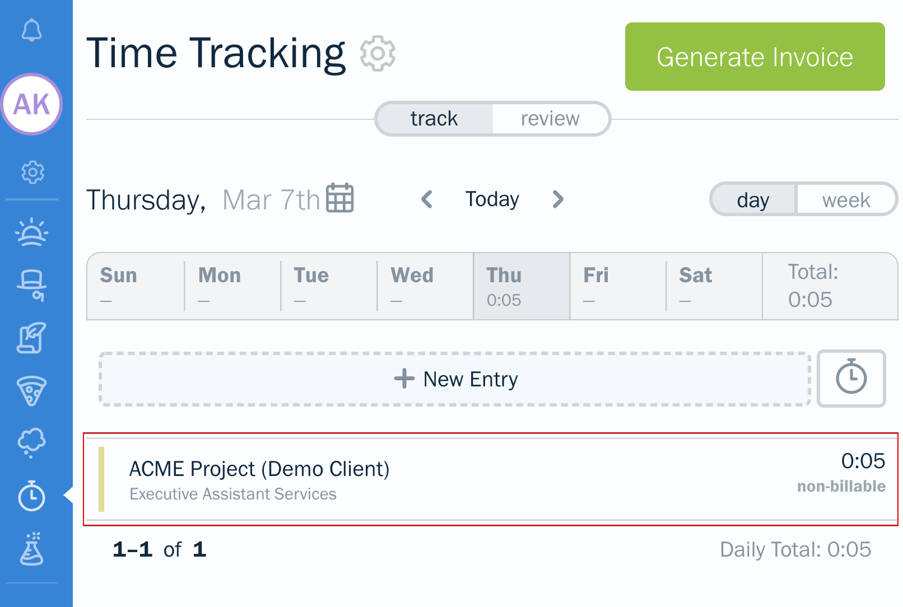Open the calendar date picker icon
Screen dimensions: 903x607
(340, 198)
